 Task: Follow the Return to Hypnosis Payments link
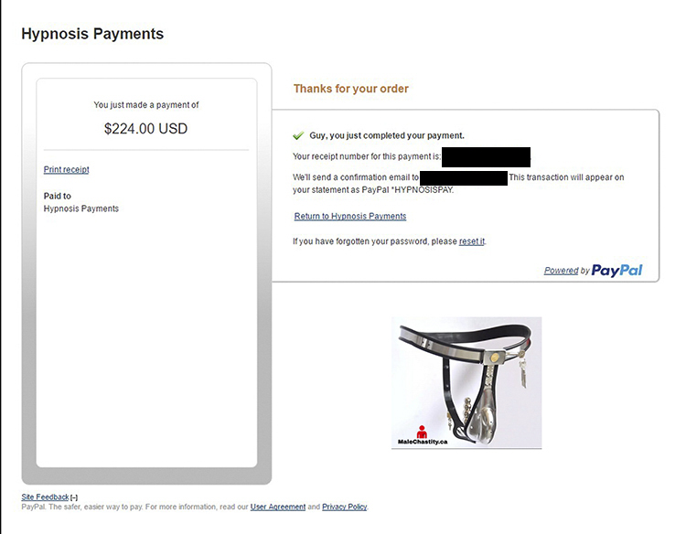coord(350,217)
